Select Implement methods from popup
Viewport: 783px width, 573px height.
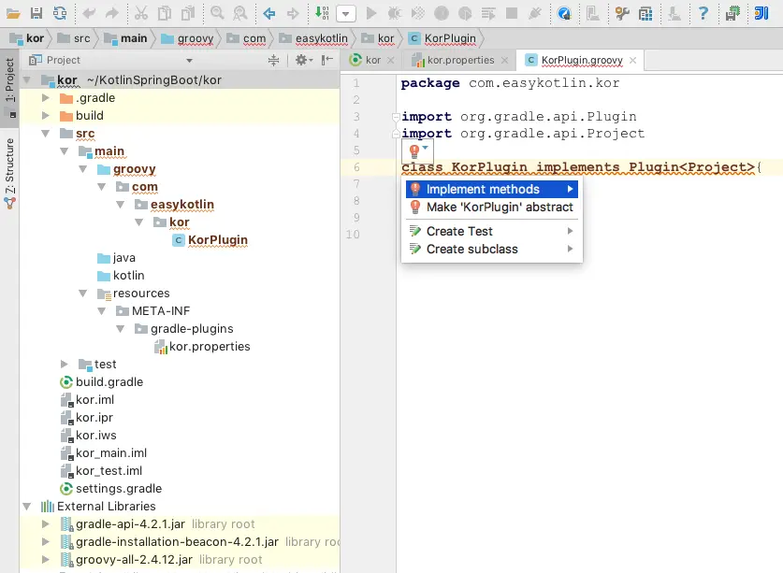(x=492, y=189)
